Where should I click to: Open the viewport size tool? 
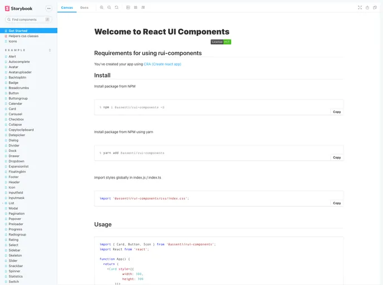click(x=143, y=8)
